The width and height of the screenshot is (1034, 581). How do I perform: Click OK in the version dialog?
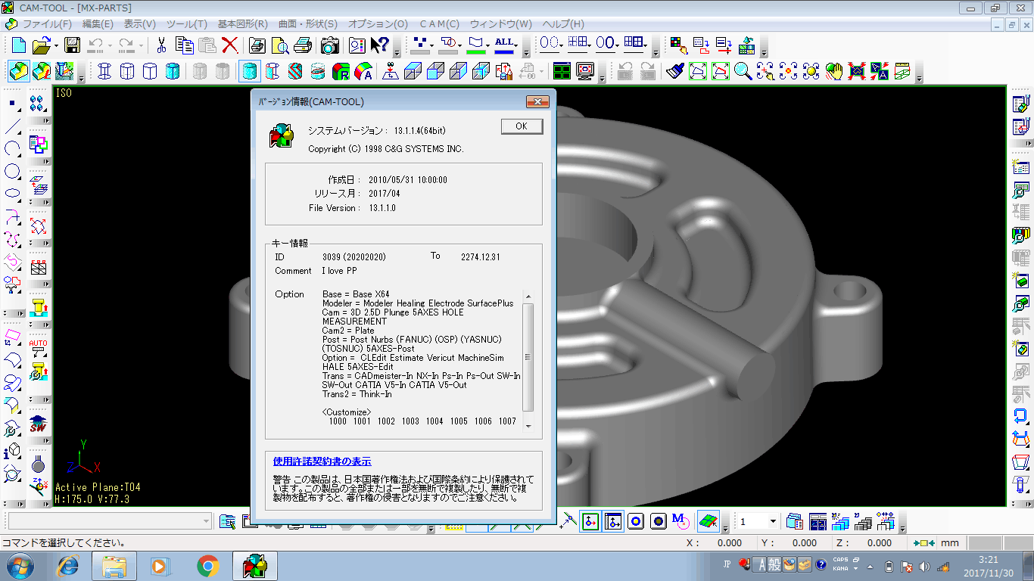[522, 126]
